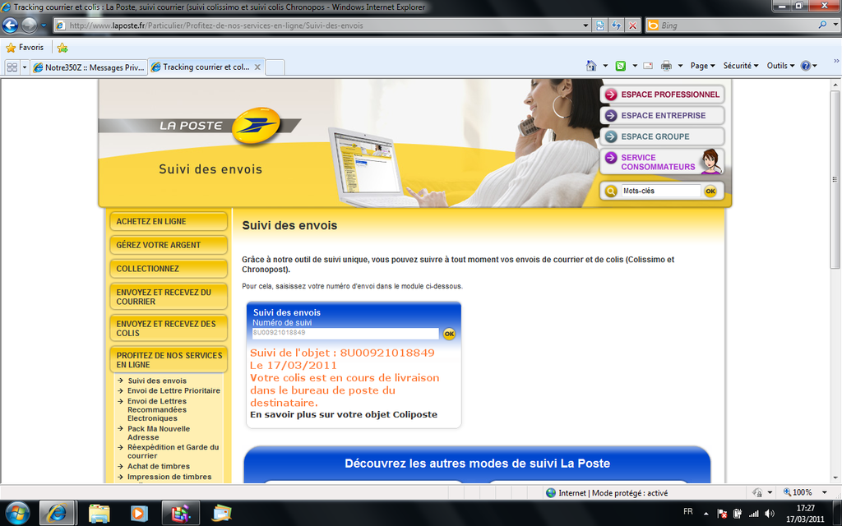Open Envoi de Lettre Prioritaire link
Viewport: 842px width, 526px height.
click(173, 390)
